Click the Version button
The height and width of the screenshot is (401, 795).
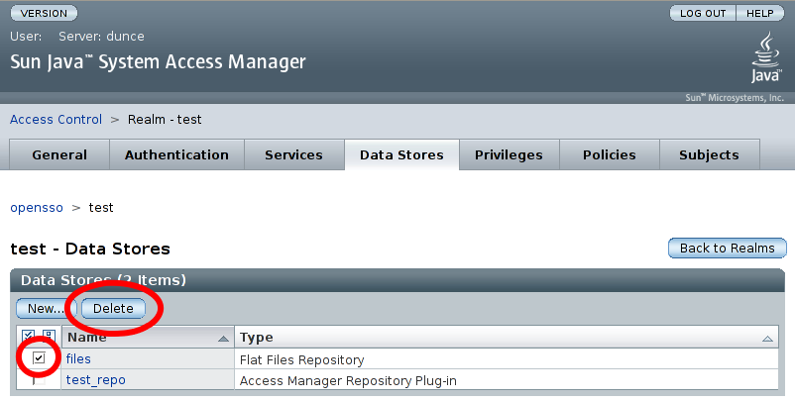(44, 14)
